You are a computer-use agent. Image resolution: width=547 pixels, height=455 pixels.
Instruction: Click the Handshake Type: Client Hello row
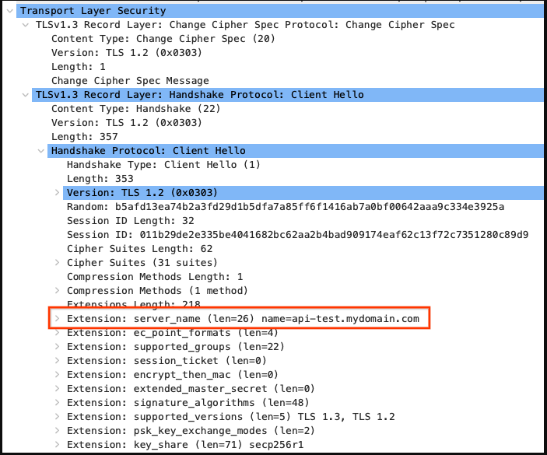pyautogui.click(x=174, y=165)
